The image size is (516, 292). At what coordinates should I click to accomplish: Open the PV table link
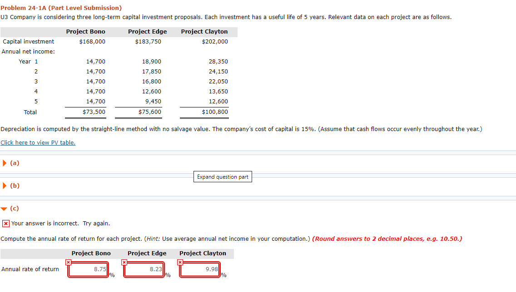click(38, 142)
